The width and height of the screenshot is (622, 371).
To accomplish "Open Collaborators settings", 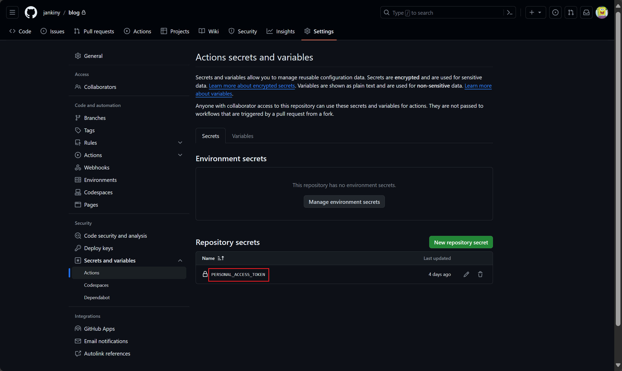I will click(x=129, y=87).
